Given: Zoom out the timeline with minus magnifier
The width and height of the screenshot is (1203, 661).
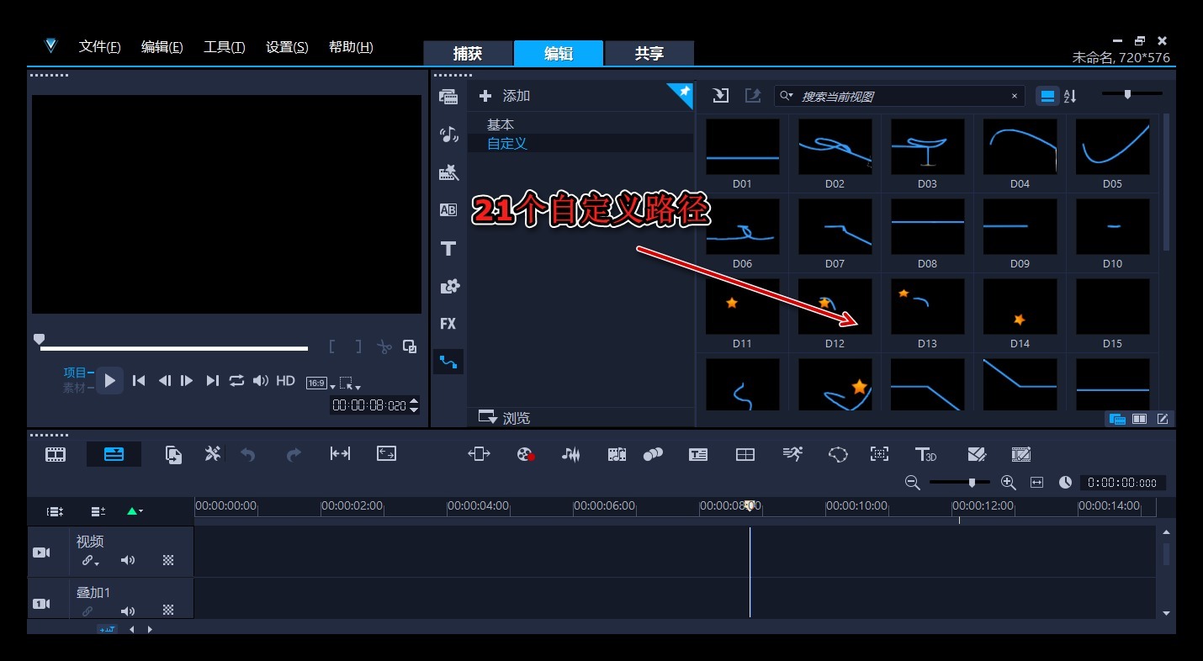Looking at the screenshot, I should pyautogui.click(x=912, y=483).
